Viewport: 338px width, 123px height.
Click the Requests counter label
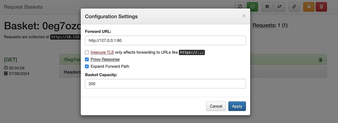(x=264, y=25)
